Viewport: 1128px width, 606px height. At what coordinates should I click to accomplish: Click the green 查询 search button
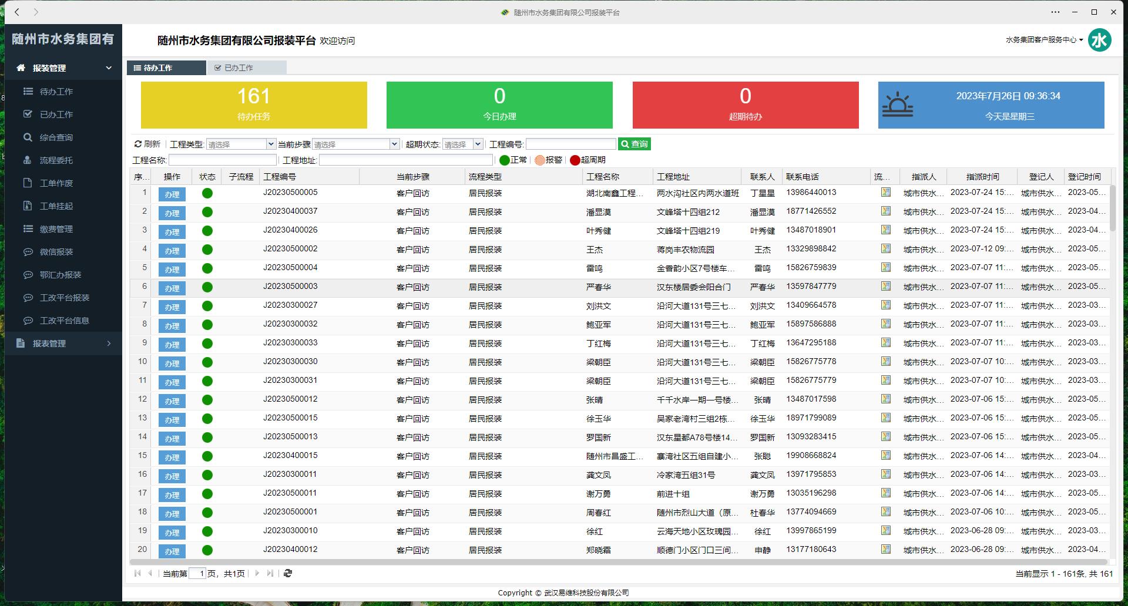pos(634,144)
